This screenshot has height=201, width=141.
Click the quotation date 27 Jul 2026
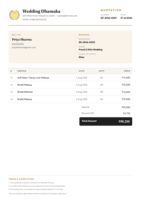coord(126,18)
